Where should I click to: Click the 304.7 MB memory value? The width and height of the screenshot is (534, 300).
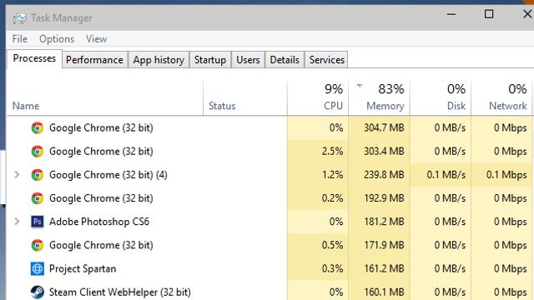[384, 127]
